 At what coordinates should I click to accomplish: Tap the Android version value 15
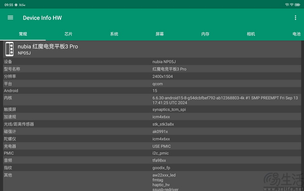155,91
